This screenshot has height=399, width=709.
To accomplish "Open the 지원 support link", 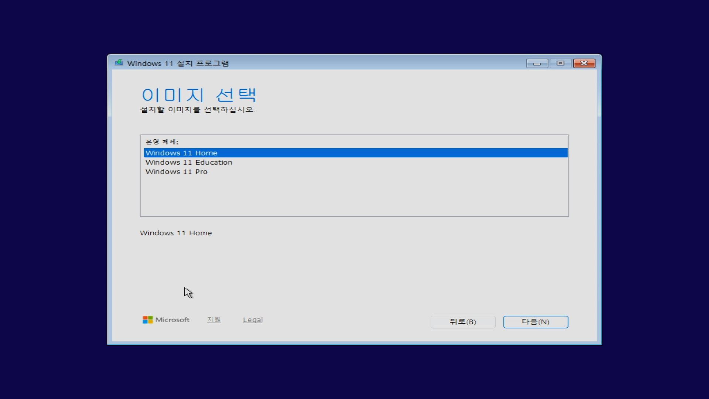I will 214,320.
